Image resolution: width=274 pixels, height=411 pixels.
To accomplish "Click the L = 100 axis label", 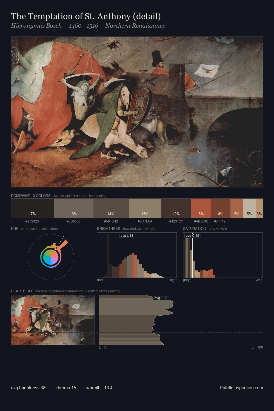I will pos(257,347).
